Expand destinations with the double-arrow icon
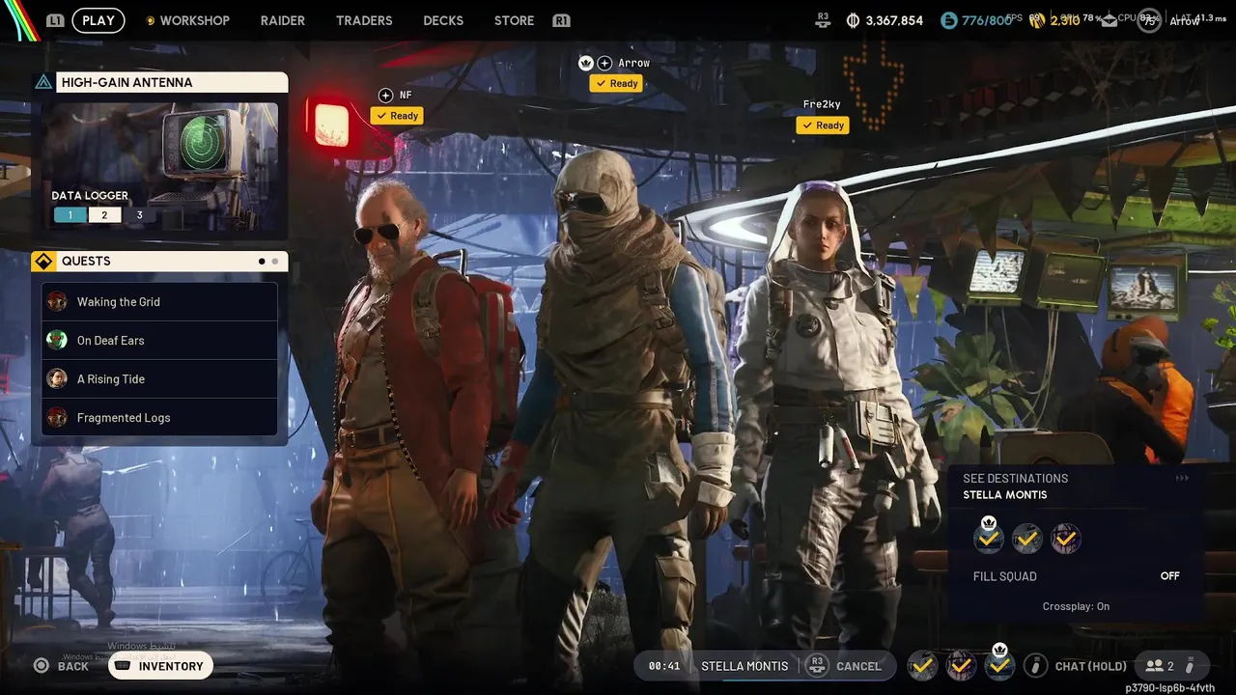The image size is (1236, 695). click(x=1182, y=478)
